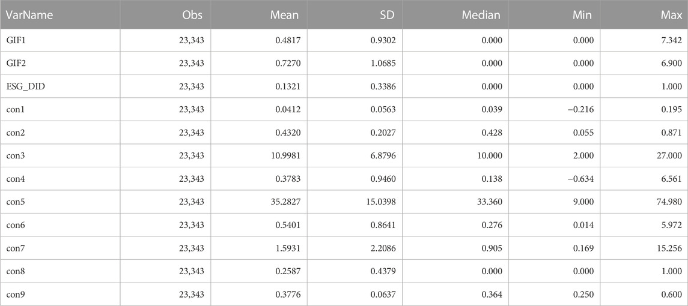688x306 pixels.
Task: Click the Obs column header
Action: (193, 15)
